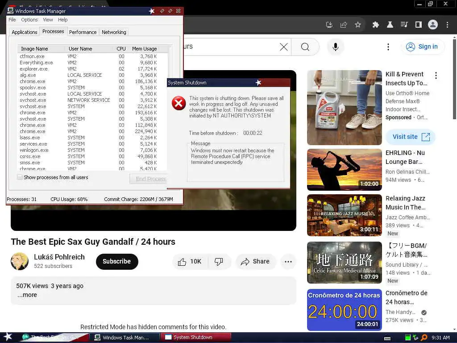Open Lukáš Pohlreich channel avatar
Image resolution: width=457 pixels, height=343 pixels.
(20, 261)
